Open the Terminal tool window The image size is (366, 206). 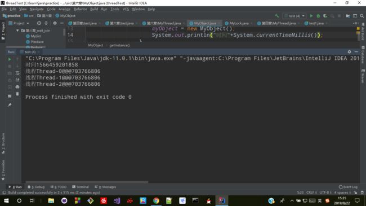point(81,187)
